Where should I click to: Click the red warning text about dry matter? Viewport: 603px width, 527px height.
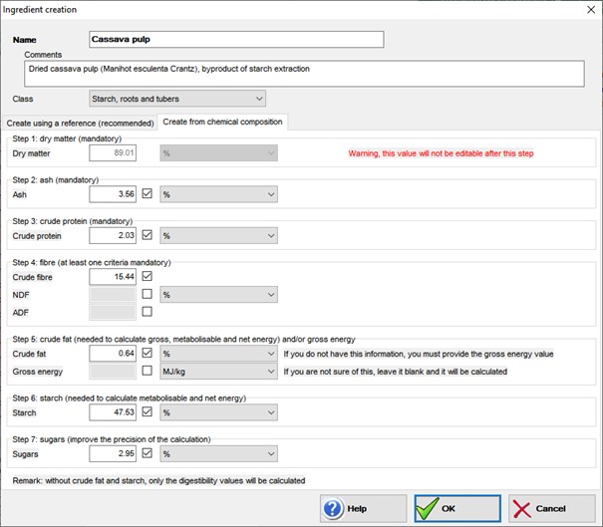pos(441,153)
